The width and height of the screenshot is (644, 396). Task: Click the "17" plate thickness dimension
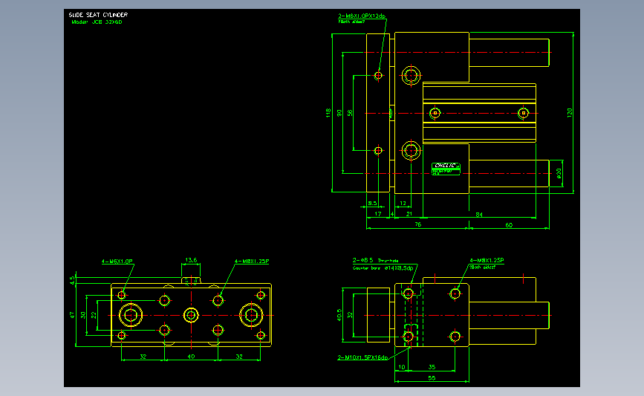(378, 214)
